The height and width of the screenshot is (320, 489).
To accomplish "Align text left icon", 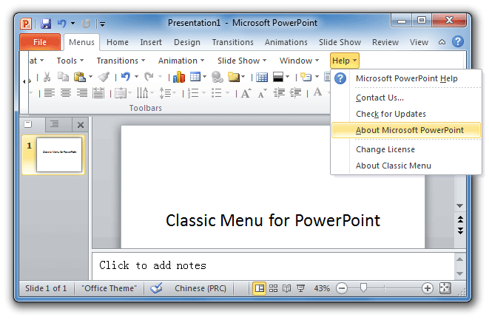I will click(x=50, y=93).
